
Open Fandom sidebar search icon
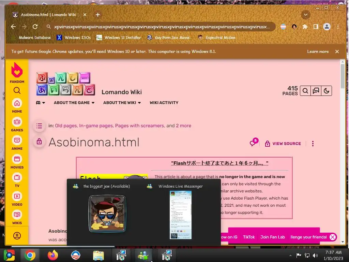(17, 90)
